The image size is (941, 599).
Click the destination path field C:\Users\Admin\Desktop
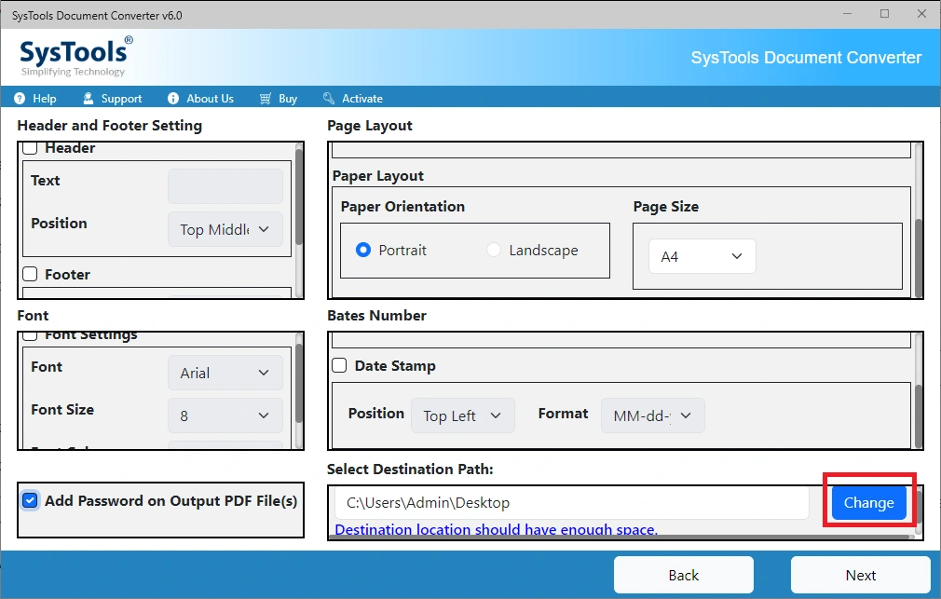pyautogui.click(x=572, y=502)
